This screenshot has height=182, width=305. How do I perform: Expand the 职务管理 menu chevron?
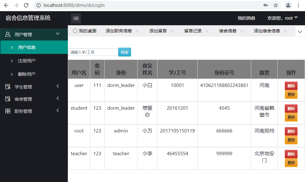58,110
